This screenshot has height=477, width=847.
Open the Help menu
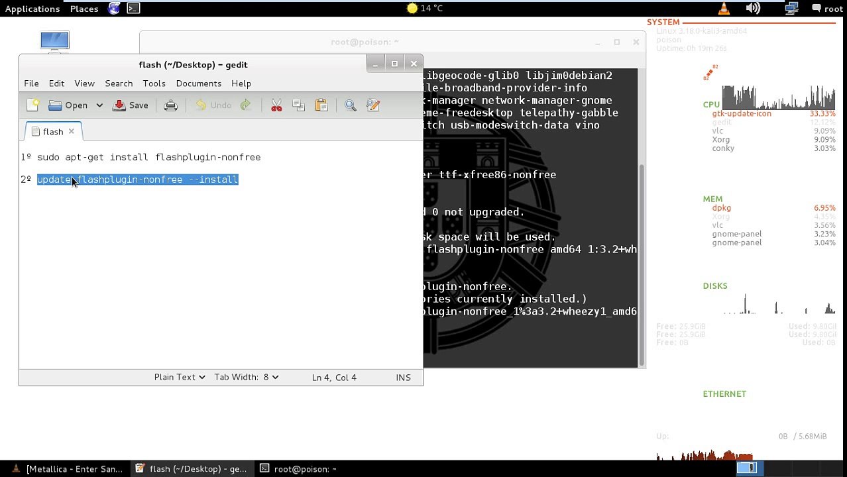[x=241, y=83]
